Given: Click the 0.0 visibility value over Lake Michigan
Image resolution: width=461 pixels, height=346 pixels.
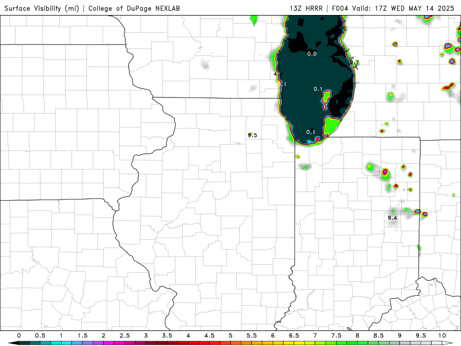Looking at the screenshot, I should (312, 54).
